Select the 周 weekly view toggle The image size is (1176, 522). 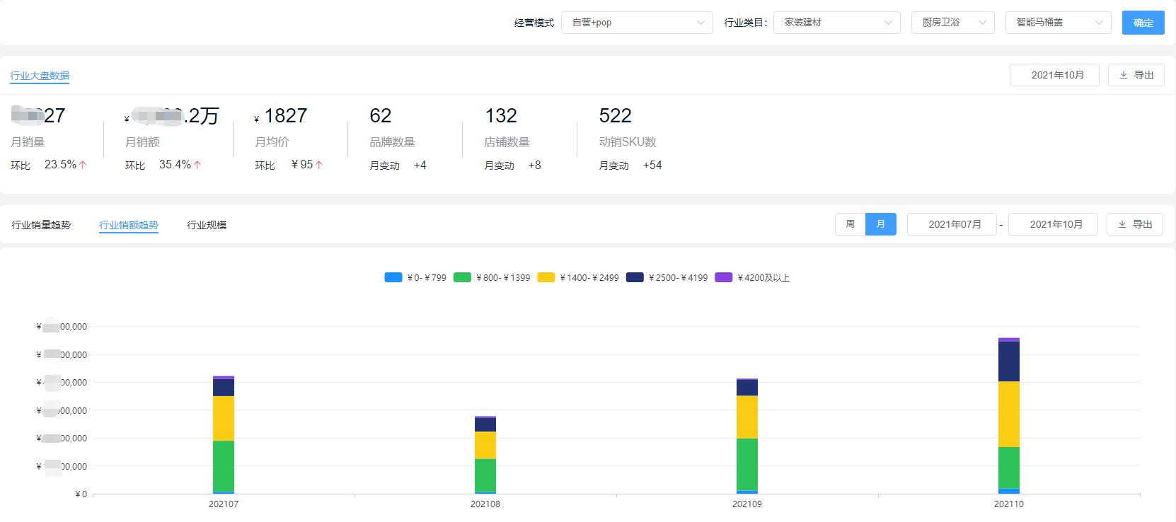[851, 224]
